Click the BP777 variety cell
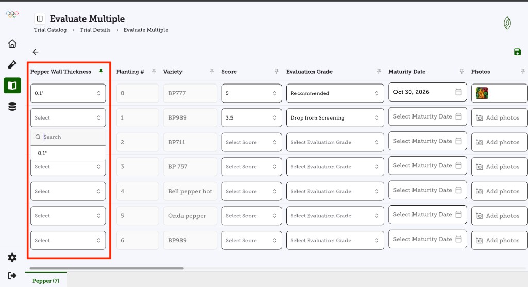This screenshot has width=528, height=287. click(190, 93)
